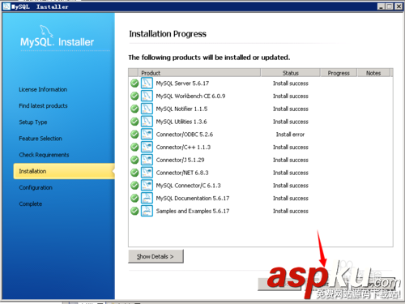Click the Notes column header
The height and width of the screenshot is (304, 405).
[373, 73]
